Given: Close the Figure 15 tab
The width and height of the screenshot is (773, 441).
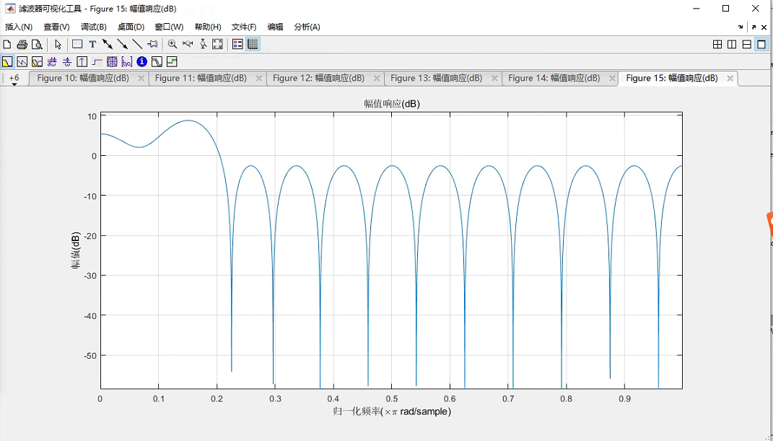Looking at the screenshot, I should pyautogui.click(x=730, y=79).
